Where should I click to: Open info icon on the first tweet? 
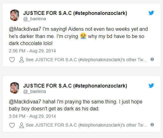point(152,59)
